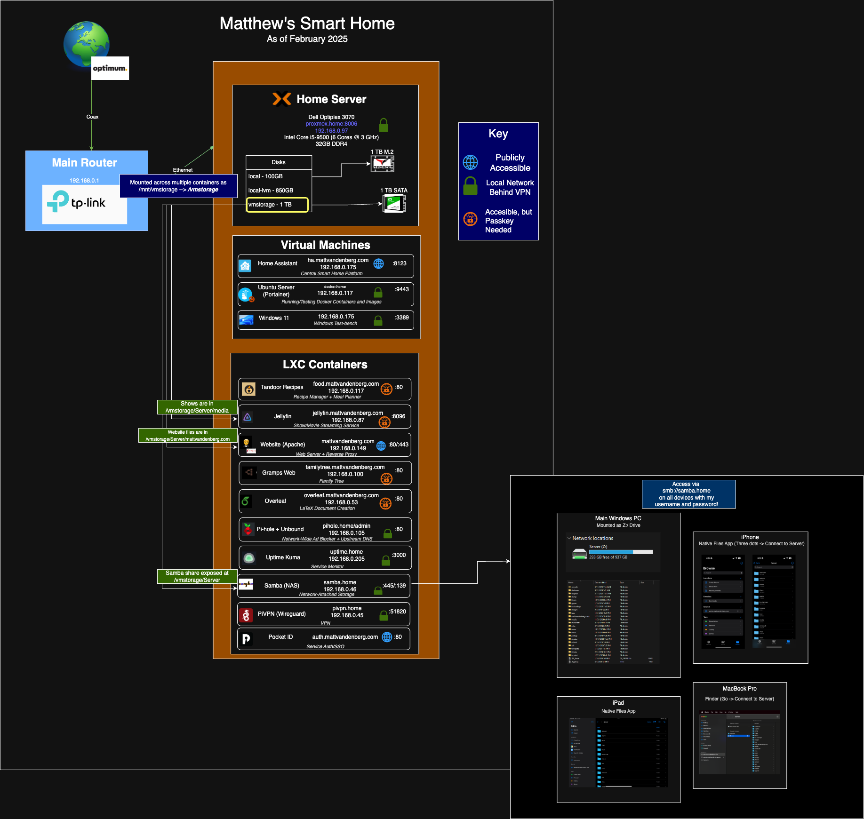Screen dimensions: 864x819
Task: Click the Jellyfin logo icon
Action: (x=248, y=417)
